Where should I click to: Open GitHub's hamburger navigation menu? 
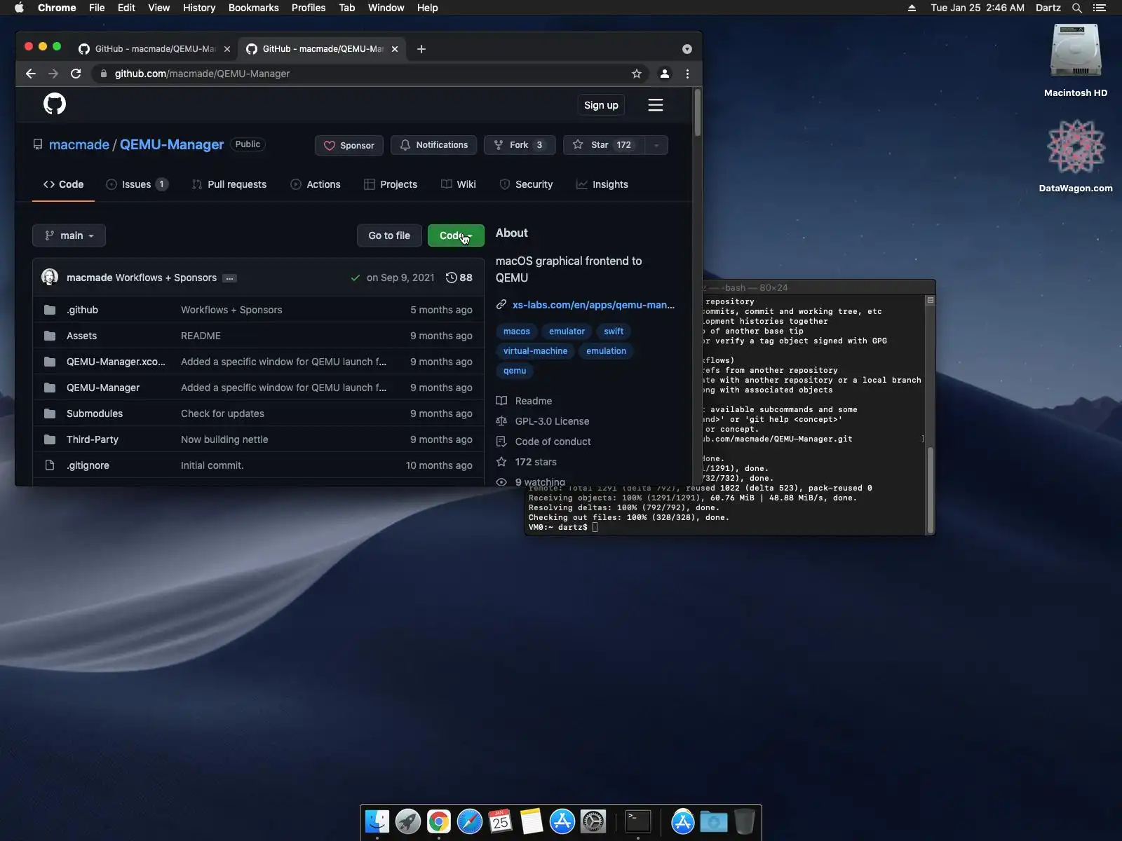(656, 105)
